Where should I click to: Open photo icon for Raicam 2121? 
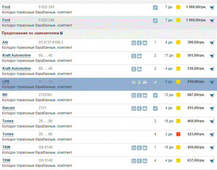pos(134,108)
